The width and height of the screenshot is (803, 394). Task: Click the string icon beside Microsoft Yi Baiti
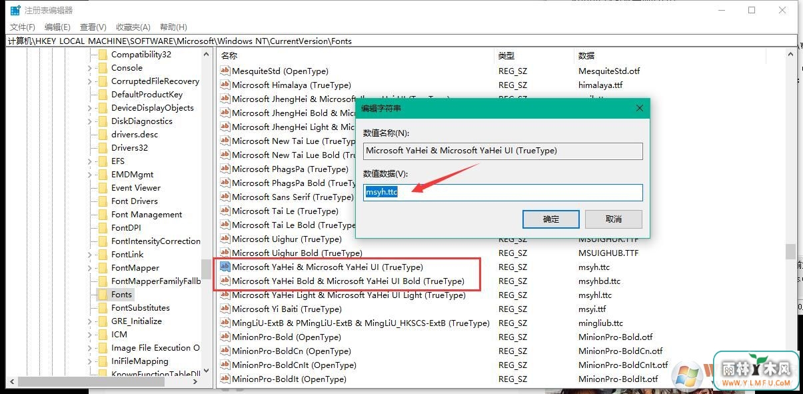click(x=225, y=309)
